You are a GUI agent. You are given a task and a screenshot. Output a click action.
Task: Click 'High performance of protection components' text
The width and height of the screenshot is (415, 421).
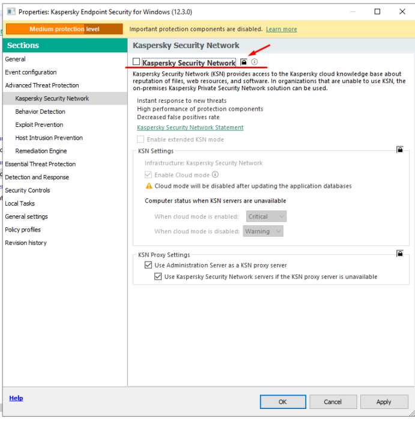[200, 109]
